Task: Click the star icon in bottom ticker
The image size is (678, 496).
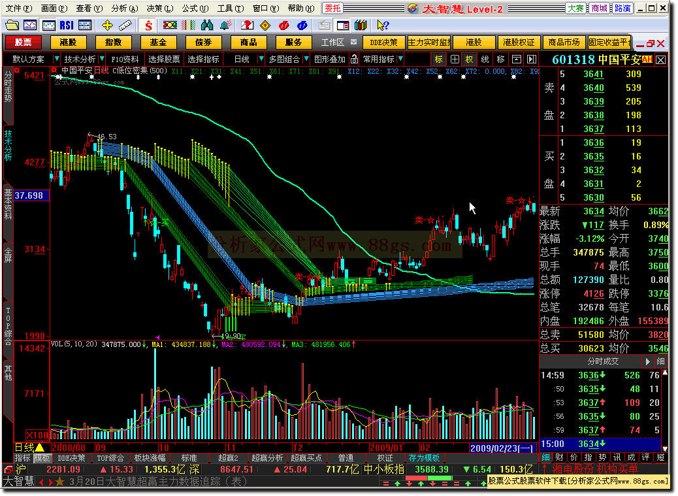Action: point(59,482)
